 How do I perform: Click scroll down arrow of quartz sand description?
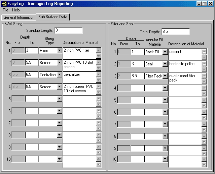tap(204, 81)
